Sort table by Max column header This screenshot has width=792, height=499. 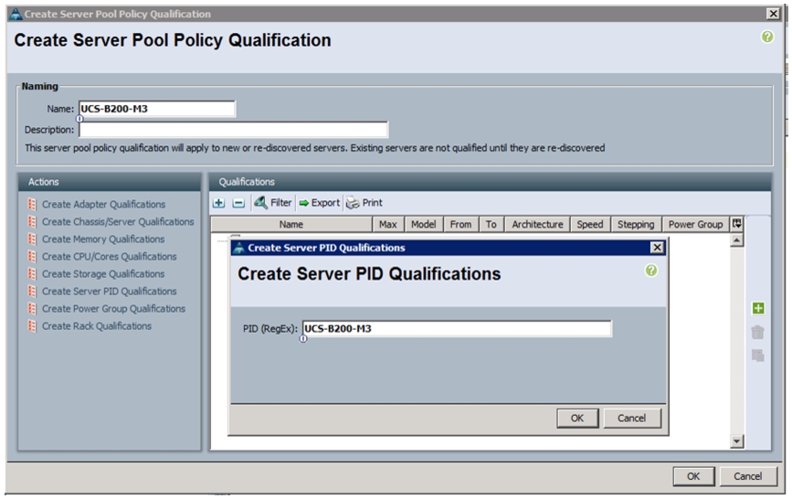coord(388,225)
